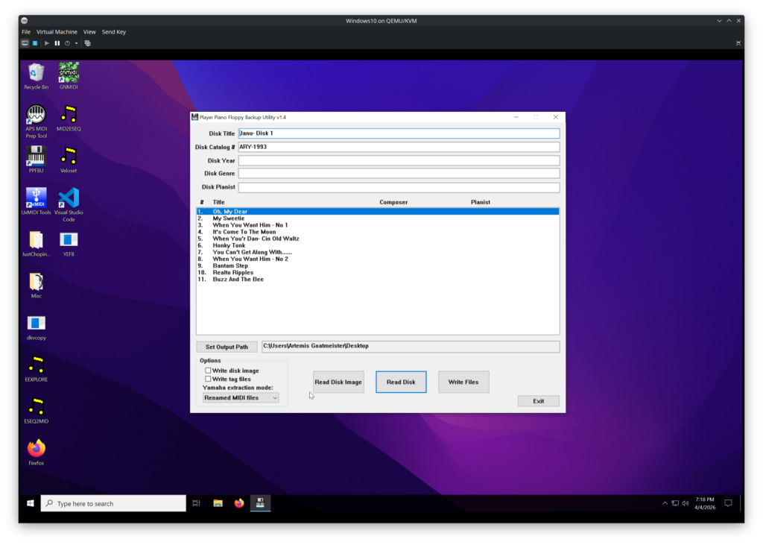Enable the Write tag files option
The height and width of the screenshot is (545, 763).
click(x=210, y=379)
